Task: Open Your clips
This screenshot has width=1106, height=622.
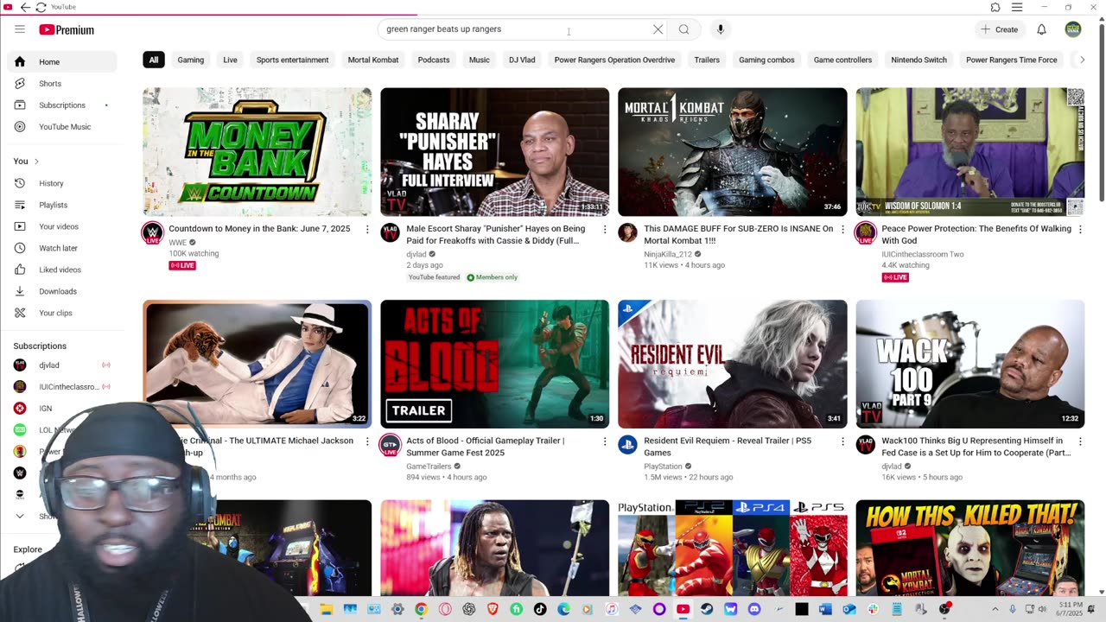Action: coord(61,313)
